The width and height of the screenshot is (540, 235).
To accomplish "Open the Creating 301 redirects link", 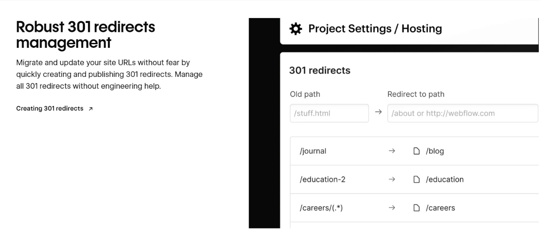I will (49, 109).
